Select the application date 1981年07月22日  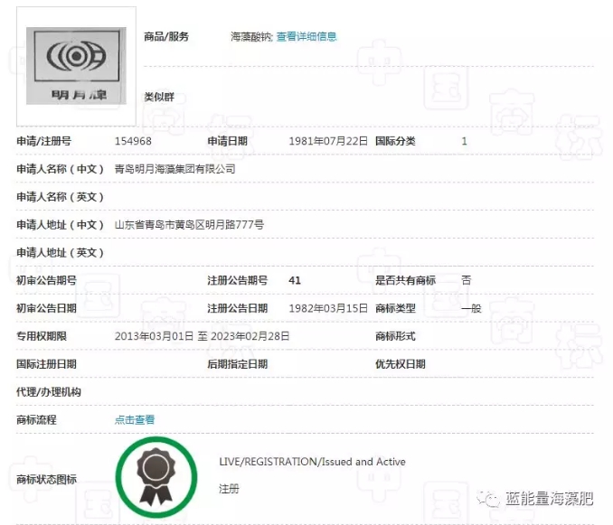[328, 141]
